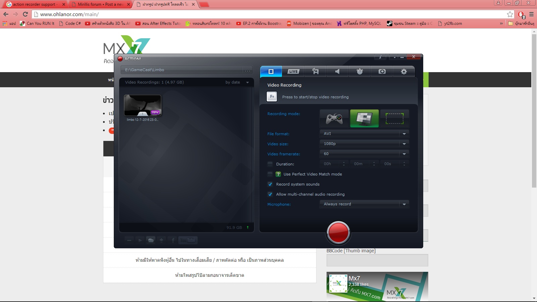Select the limbo video recording thumbnail
The image size is (537, 302).
[x=143, y=106]
